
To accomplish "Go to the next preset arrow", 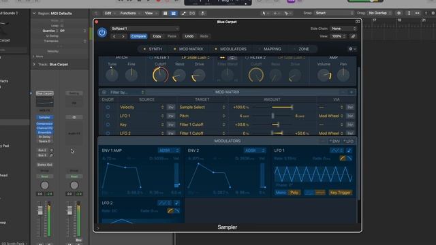I will pyautogui.click(x=123, y=36).
